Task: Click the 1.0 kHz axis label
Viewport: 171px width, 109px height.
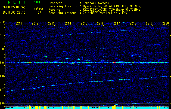Action: pos(2,49)
